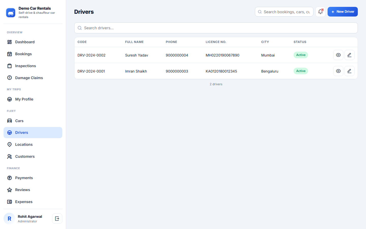Click licence number KA0120180012345
The width and height of the screenshot is (366, 229).
pos(221,71)
